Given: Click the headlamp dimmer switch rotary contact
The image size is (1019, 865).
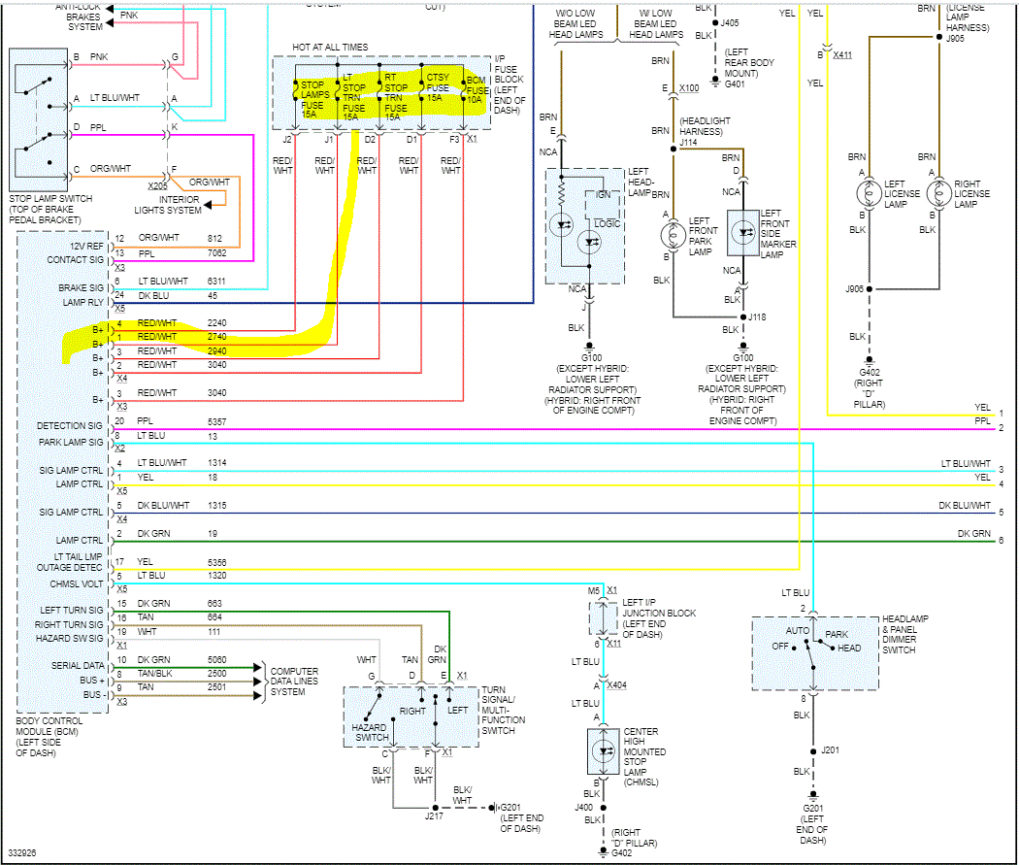Looking at the screenshot, I should [812, 651].
